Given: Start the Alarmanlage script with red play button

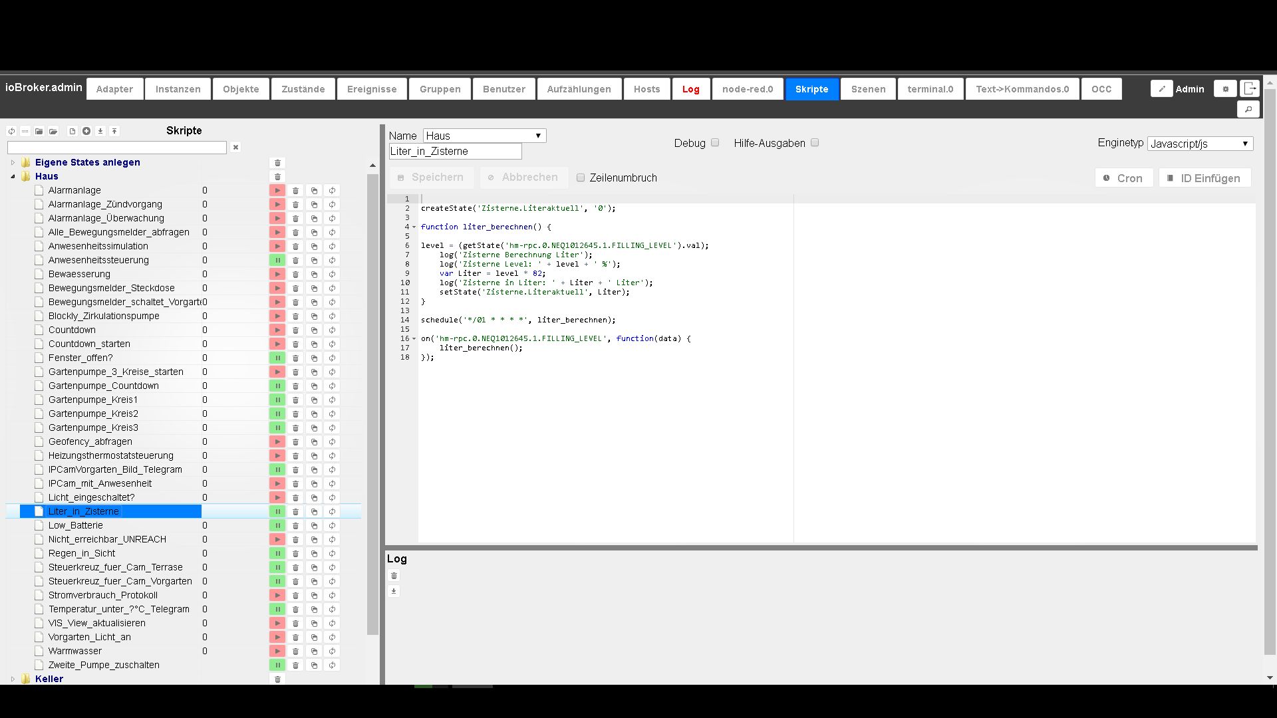Looking at the screenshot, I should click(x=277, y=191).
